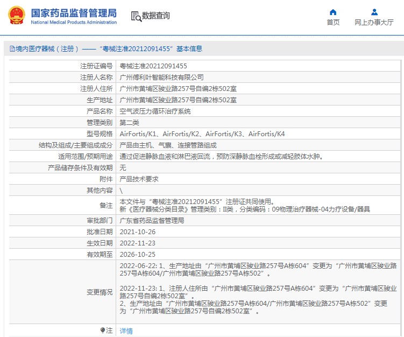Click the 注册人名称 row label

[96, 78]
